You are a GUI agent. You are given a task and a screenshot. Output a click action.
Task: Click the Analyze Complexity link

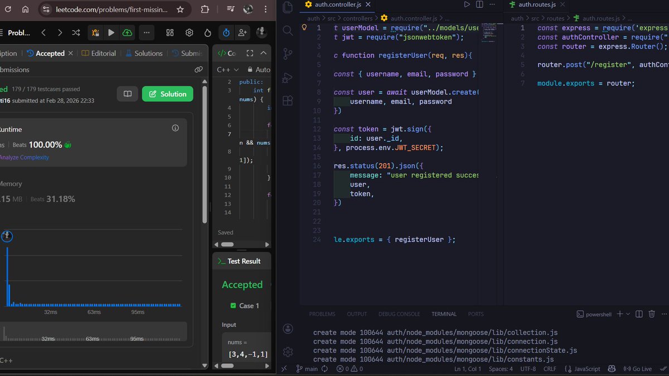(x=24, y=158)
